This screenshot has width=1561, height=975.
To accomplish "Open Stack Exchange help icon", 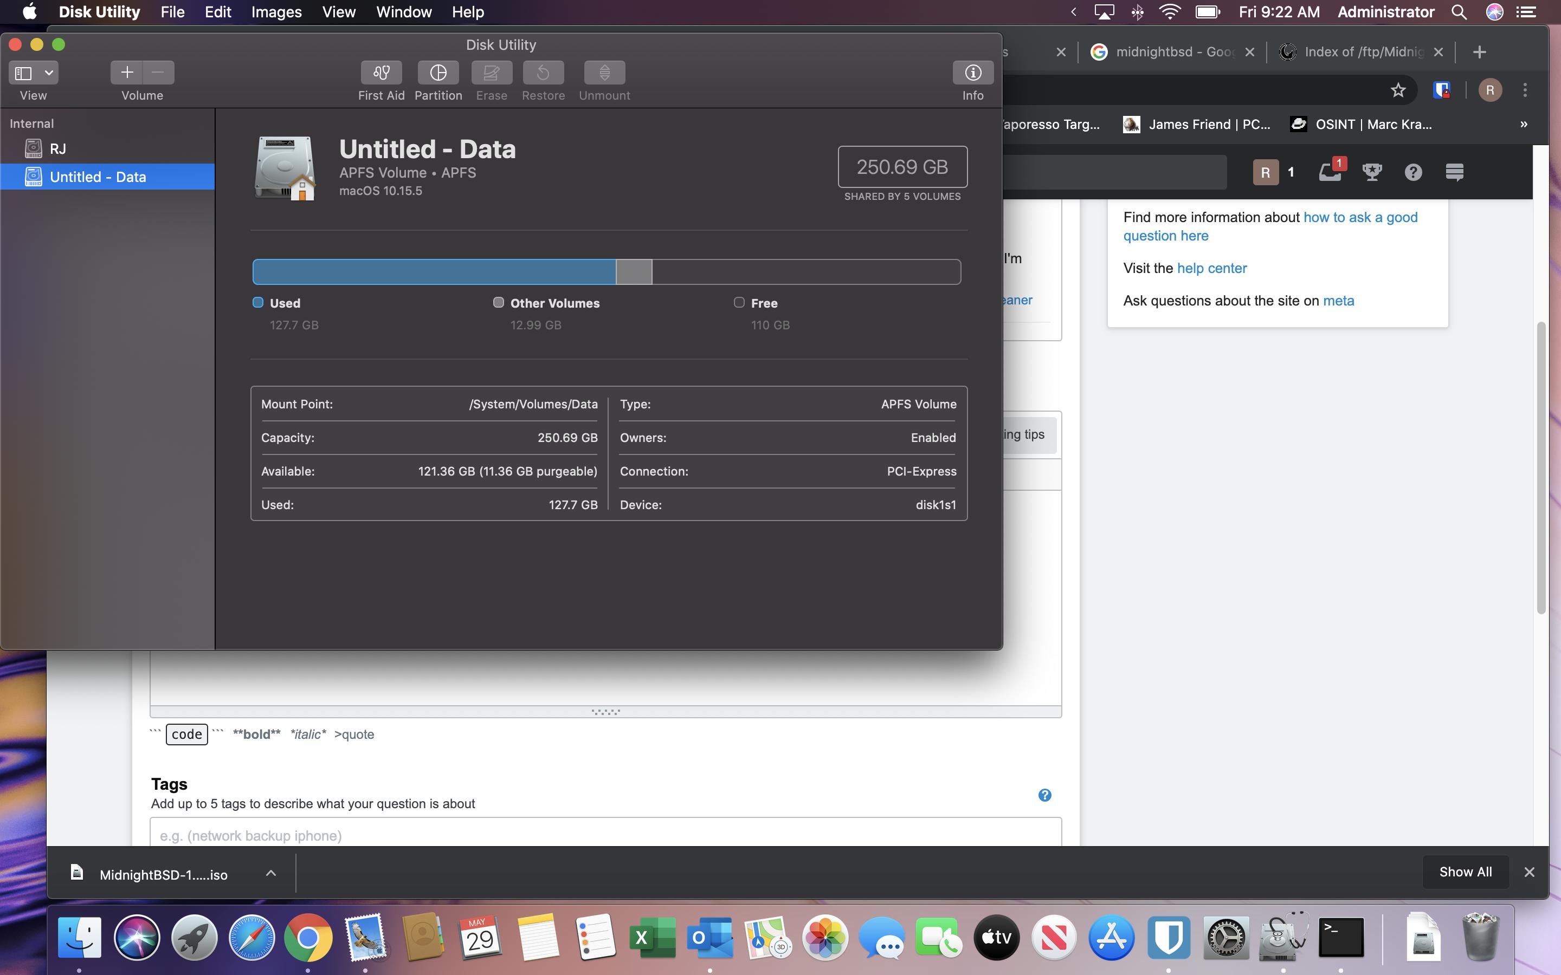I will click(1412, 172).
